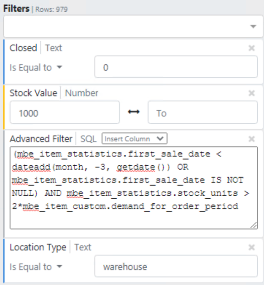Click the 'Closed' filter label
The width and height of the screenshot is (264, 285).
[24, 48]
